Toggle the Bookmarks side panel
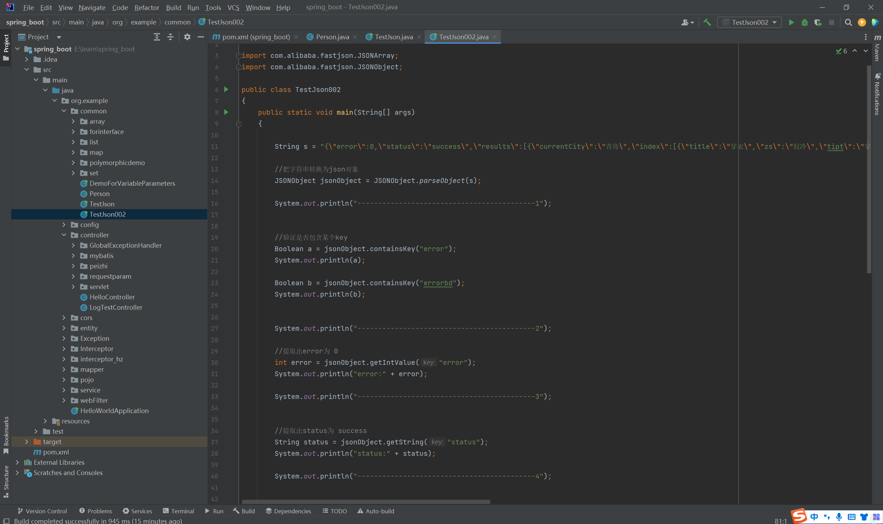 [x=6, y=435]
